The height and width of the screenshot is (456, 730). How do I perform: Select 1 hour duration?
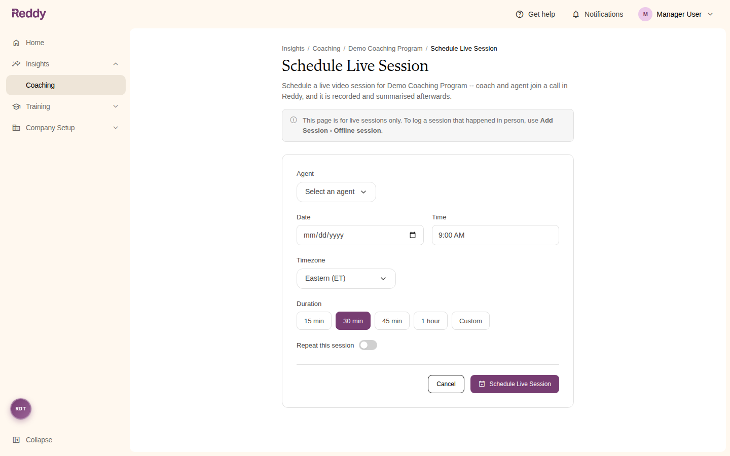click(430, 321)
